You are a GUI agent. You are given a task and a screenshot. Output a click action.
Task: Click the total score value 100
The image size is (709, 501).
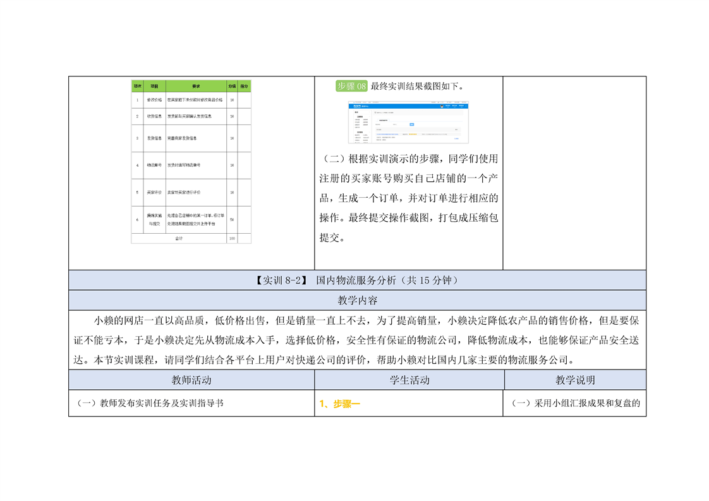(232, 238)
